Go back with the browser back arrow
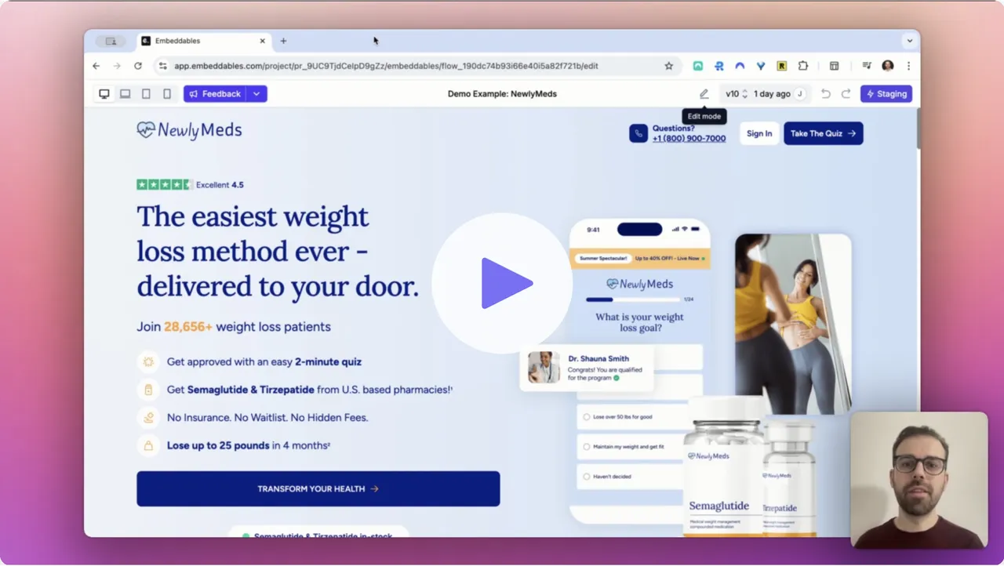 pos(96,66)
